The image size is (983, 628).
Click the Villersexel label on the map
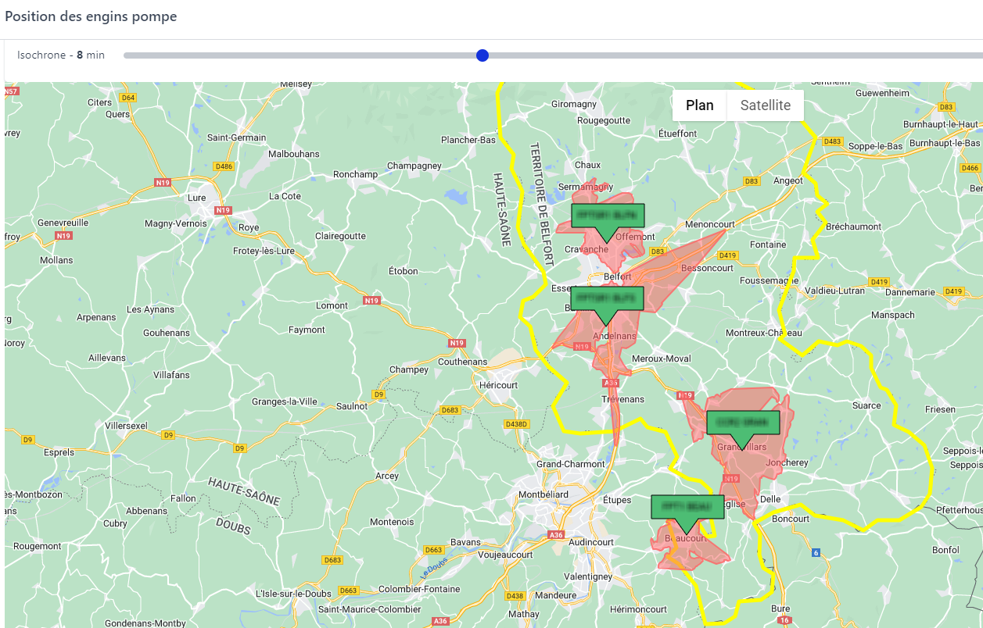click(127, 426)
